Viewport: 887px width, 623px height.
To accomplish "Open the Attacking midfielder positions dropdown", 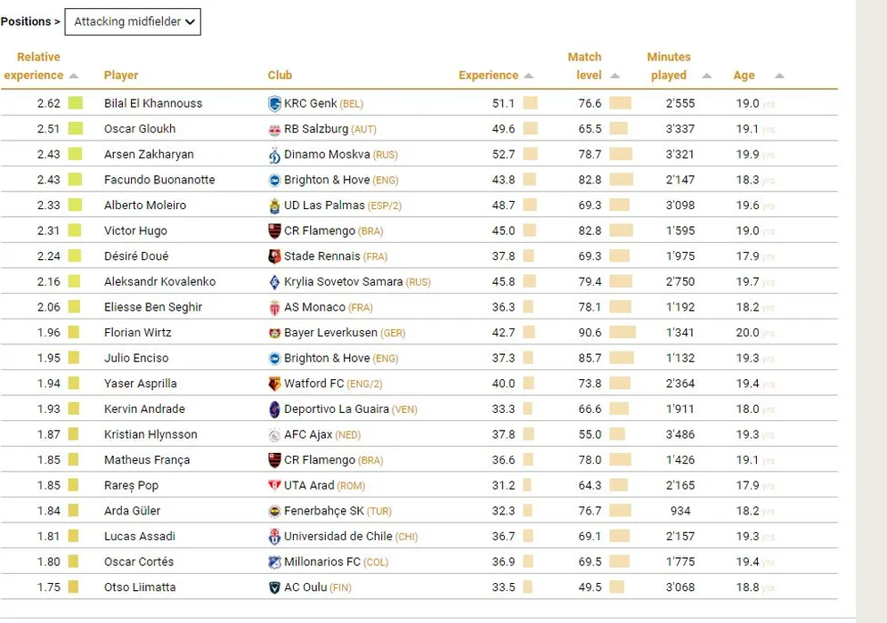I will 133,22.
